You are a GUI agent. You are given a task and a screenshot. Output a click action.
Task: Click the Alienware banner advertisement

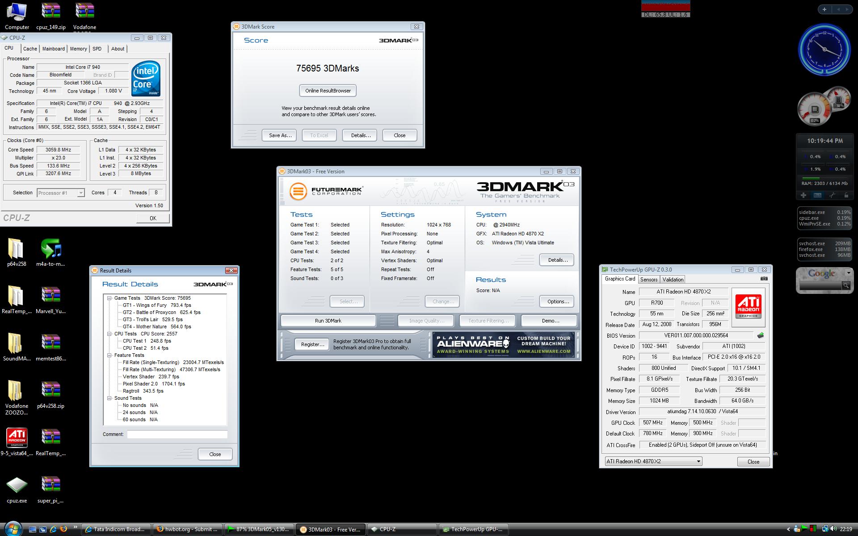pyautogui.click(x=504, y=344)
